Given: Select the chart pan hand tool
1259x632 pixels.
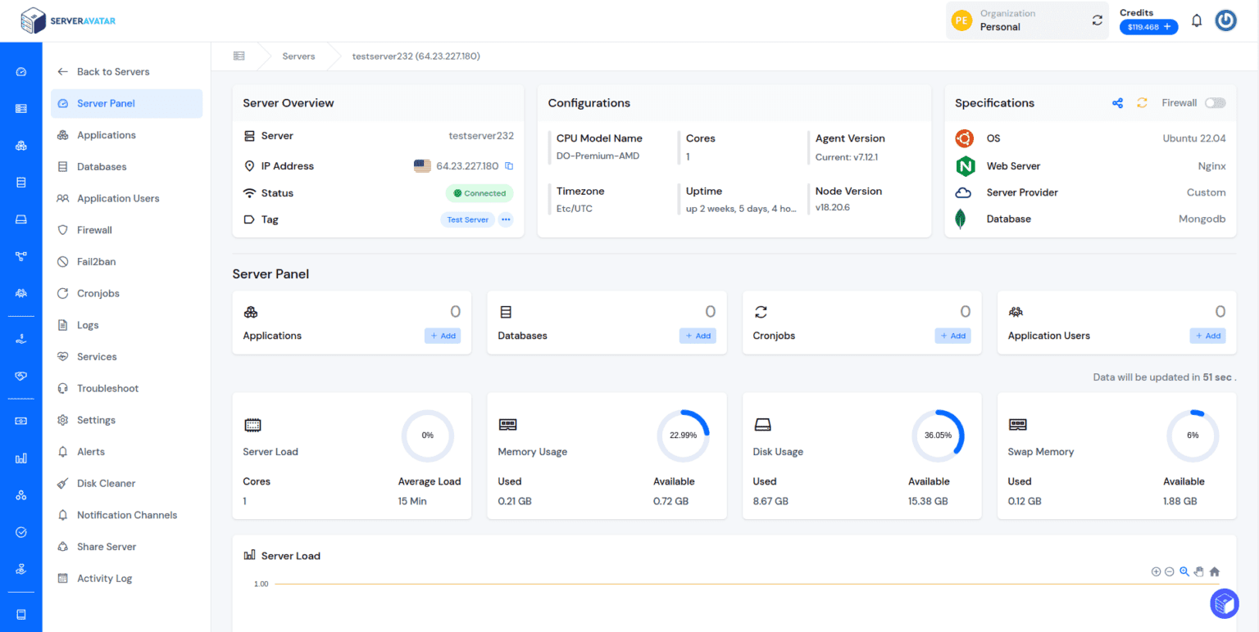Looking at the screenshot, I should tap(1199, 571).
